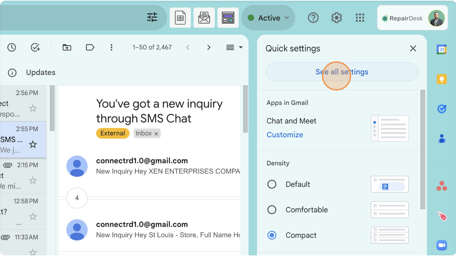Click the Labels tag icon
Viewport: 456px width, 258px height.
tap(90, 47)
